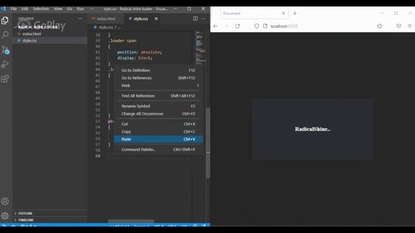This screenshot has width=415, height=233.
Task: Open the Extensions view
Action: coord(5,79)
